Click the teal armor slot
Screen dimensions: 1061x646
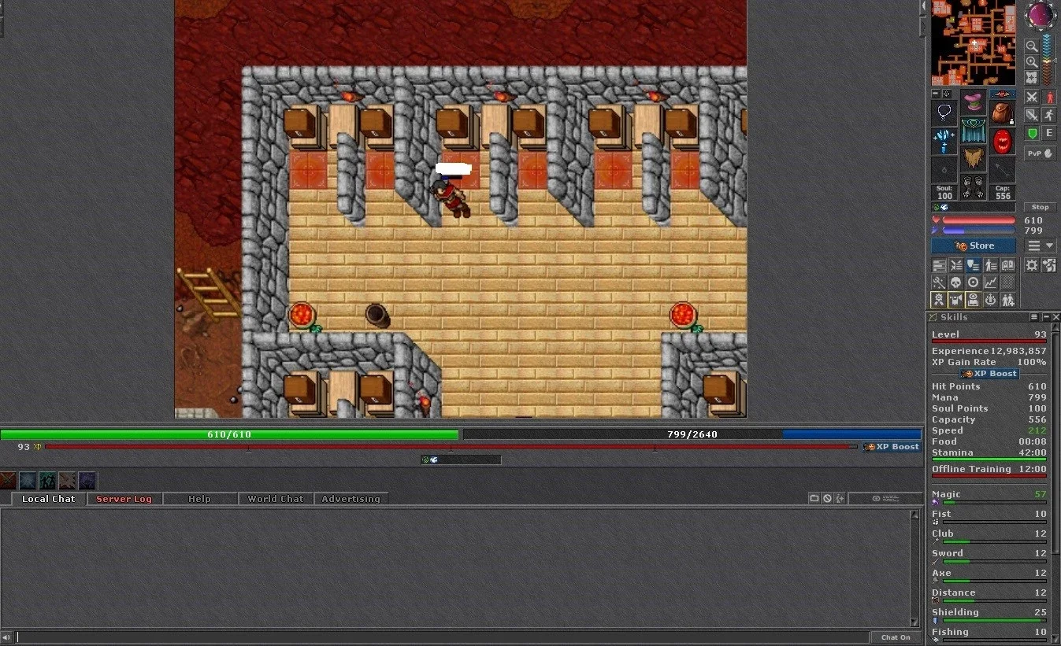[x=973, y=131]
